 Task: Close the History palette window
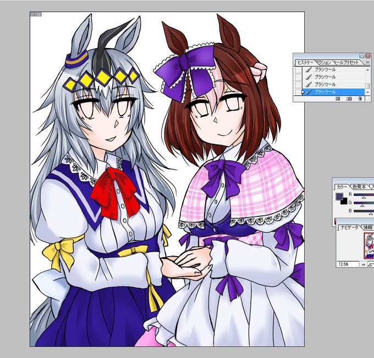[368, 56]
